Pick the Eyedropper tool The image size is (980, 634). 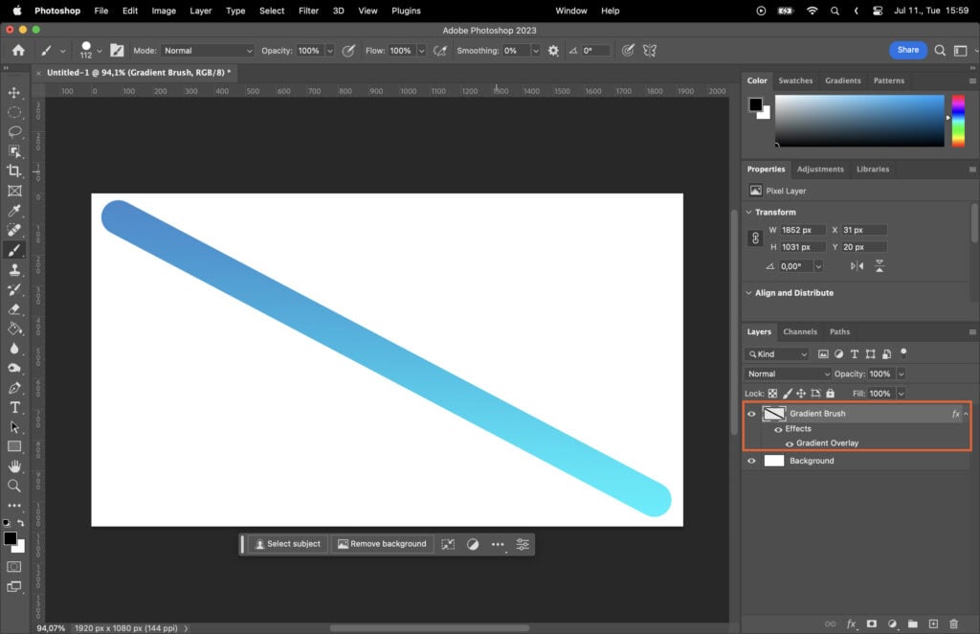(x=14, y=211)
